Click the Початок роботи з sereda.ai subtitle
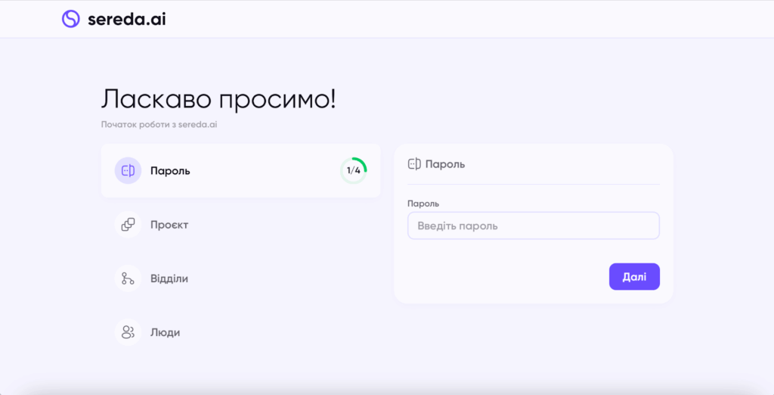The image size is (774, 395). 159,125
